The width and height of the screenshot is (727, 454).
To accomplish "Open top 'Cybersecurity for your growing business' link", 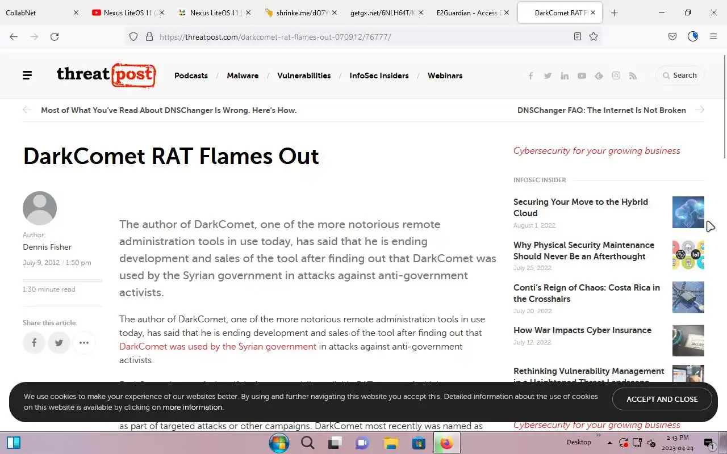I will [x=596, y=151].
